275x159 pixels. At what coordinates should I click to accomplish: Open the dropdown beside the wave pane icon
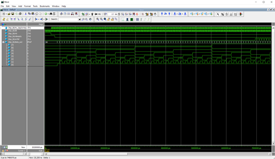point(6,25)
